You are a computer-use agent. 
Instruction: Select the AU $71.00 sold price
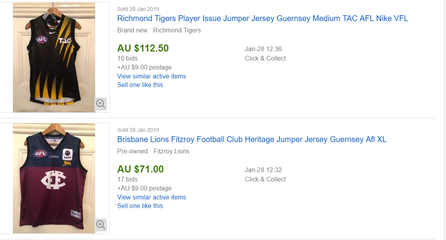[x=140, y=169]
